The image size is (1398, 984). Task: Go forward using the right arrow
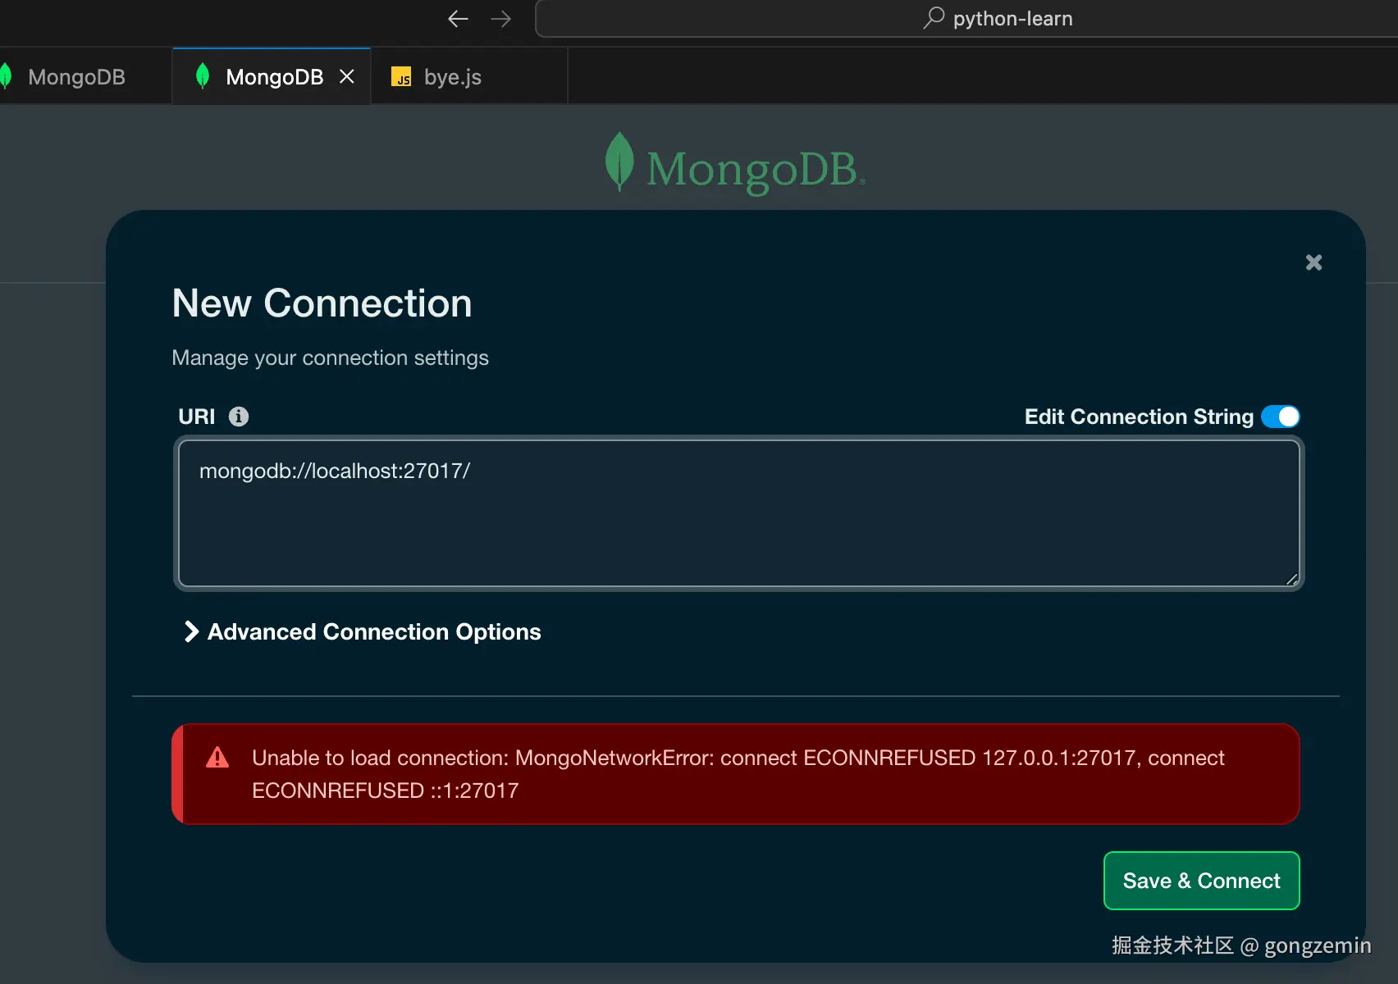(x=500, y=19)
